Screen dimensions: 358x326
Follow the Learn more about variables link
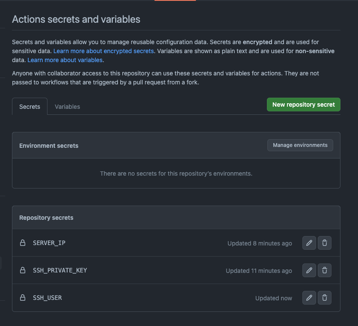(65, 60)
